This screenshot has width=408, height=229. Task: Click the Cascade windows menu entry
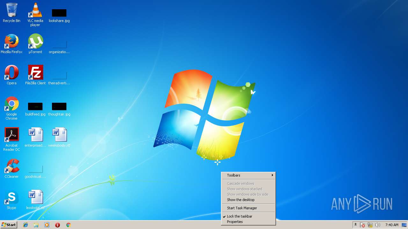(x=248, y=184)
